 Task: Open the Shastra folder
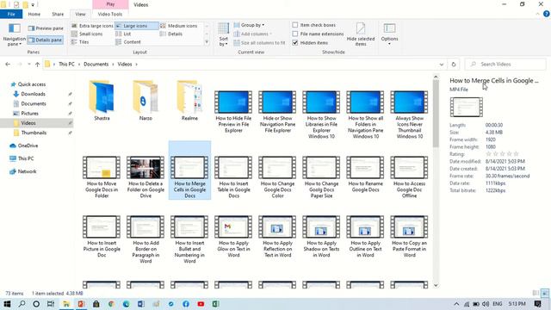(x=102, y=101)
